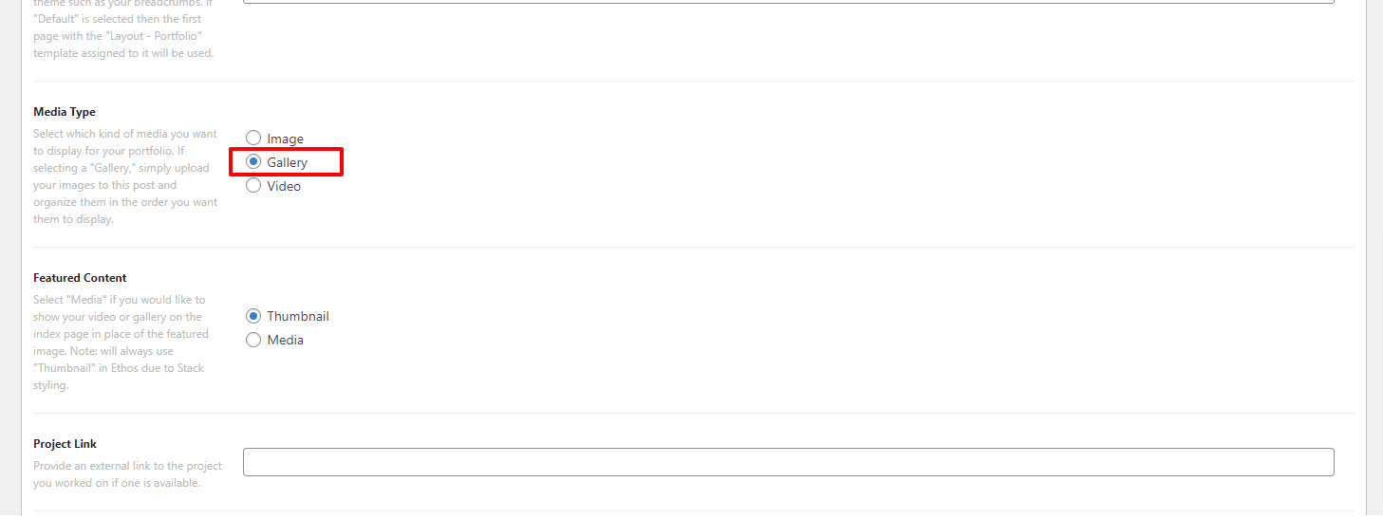
Task: Click the Thumbnail radio button circle
Action: click(253, 316)
